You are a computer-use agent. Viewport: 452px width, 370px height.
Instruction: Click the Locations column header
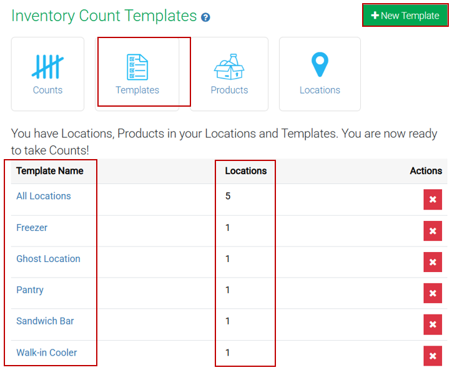pos(245,171)
